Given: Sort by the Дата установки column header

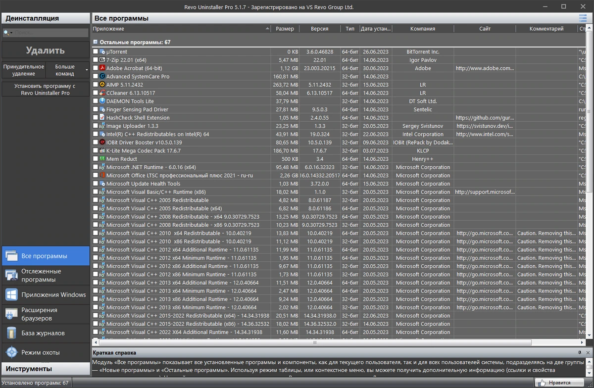Looking at the screenshot, I should tap(376, 29).
